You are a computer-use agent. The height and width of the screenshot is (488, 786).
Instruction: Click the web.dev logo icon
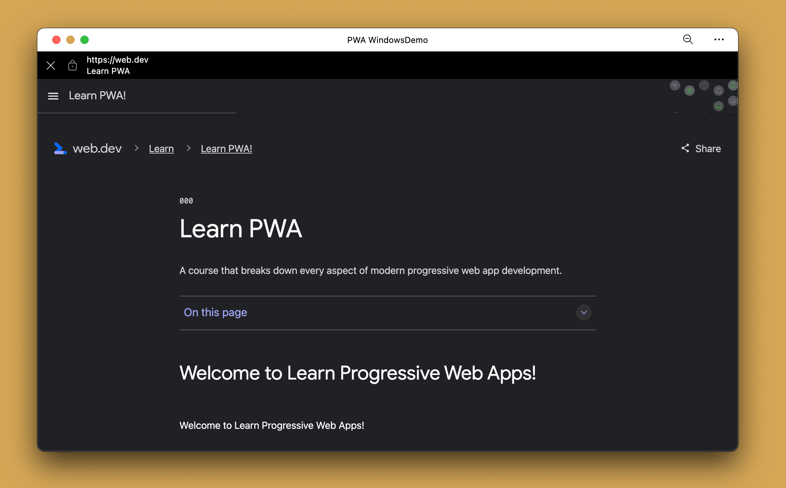coord(60,148)
